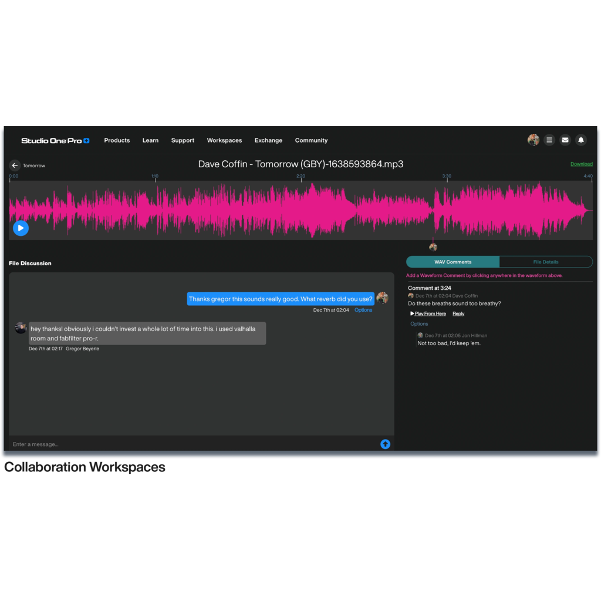
Task: Select the WAV Comments tab
Action: click(x=453, y=262)
